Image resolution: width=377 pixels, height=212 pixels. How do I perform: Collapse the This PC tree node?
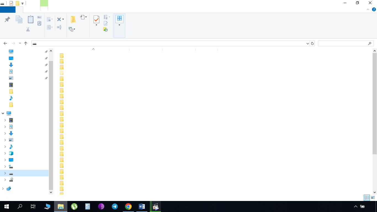coord(3,113)
